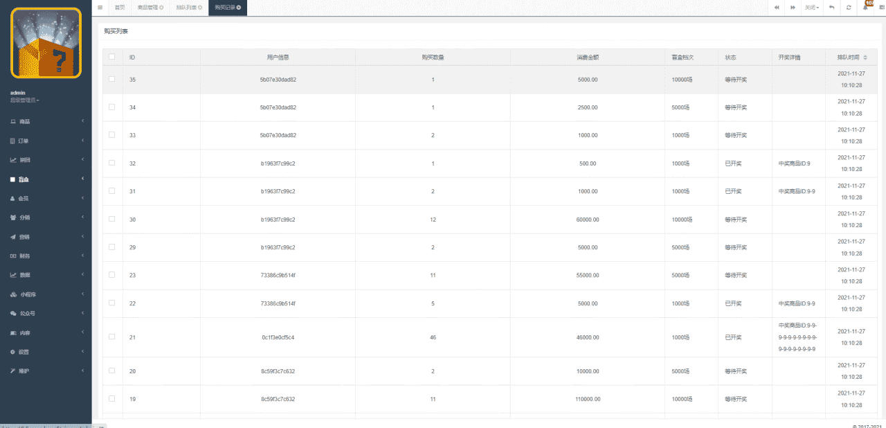This screenshot has width=886, height=428.
Task: Check the checkbox for row ID 34
Action: [x=112, y=107]
